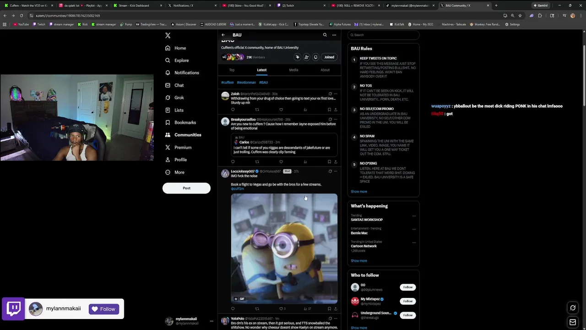Viewport: 586px width, 330px height.
Task: Go to Home in X sidebar
Action: pyautogui.click(x=175, y=48)
